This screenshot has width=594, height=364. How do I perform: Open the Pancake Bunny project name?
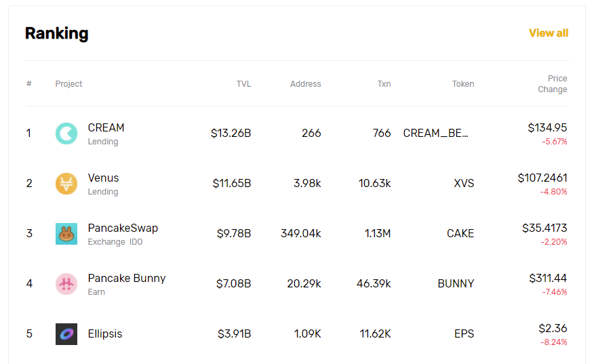(127, 278)
